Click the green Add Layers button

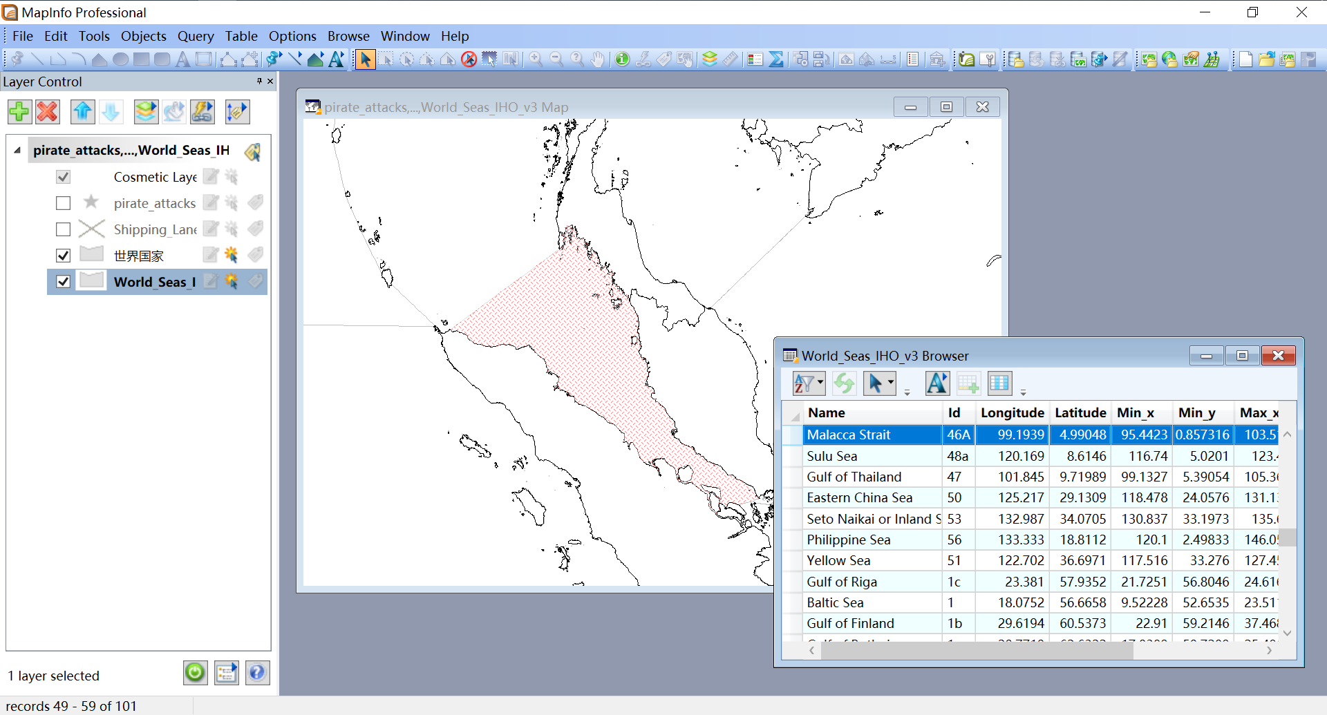click(x=20, y=112)
